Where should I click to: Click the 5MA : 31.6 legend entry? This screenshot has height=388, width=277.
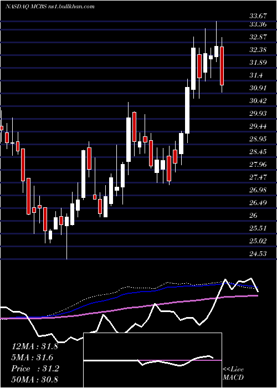33,358
